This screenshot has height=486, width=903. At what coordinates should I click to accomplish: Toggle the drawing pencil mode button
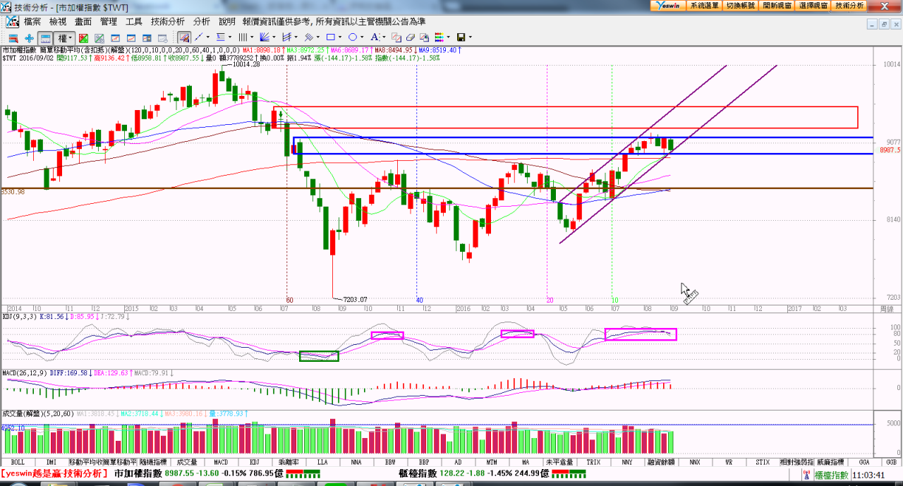point(183,37)
